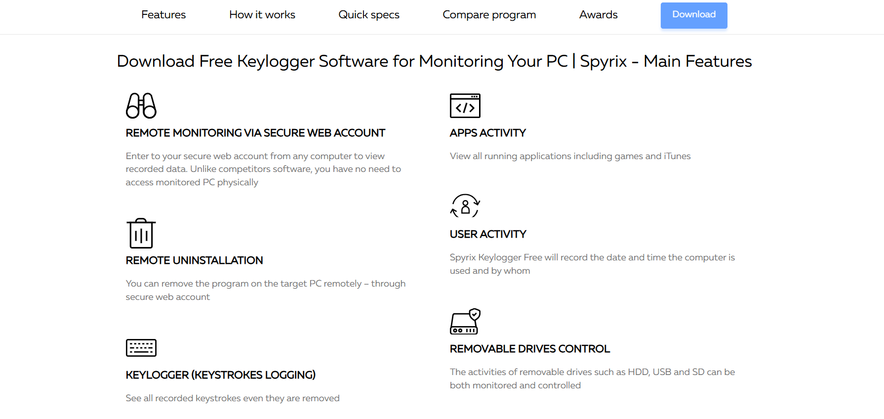884x419 pixels.
Task: Click paragraph 'You can remove the program on the target PC'
Action: (266, 290)
